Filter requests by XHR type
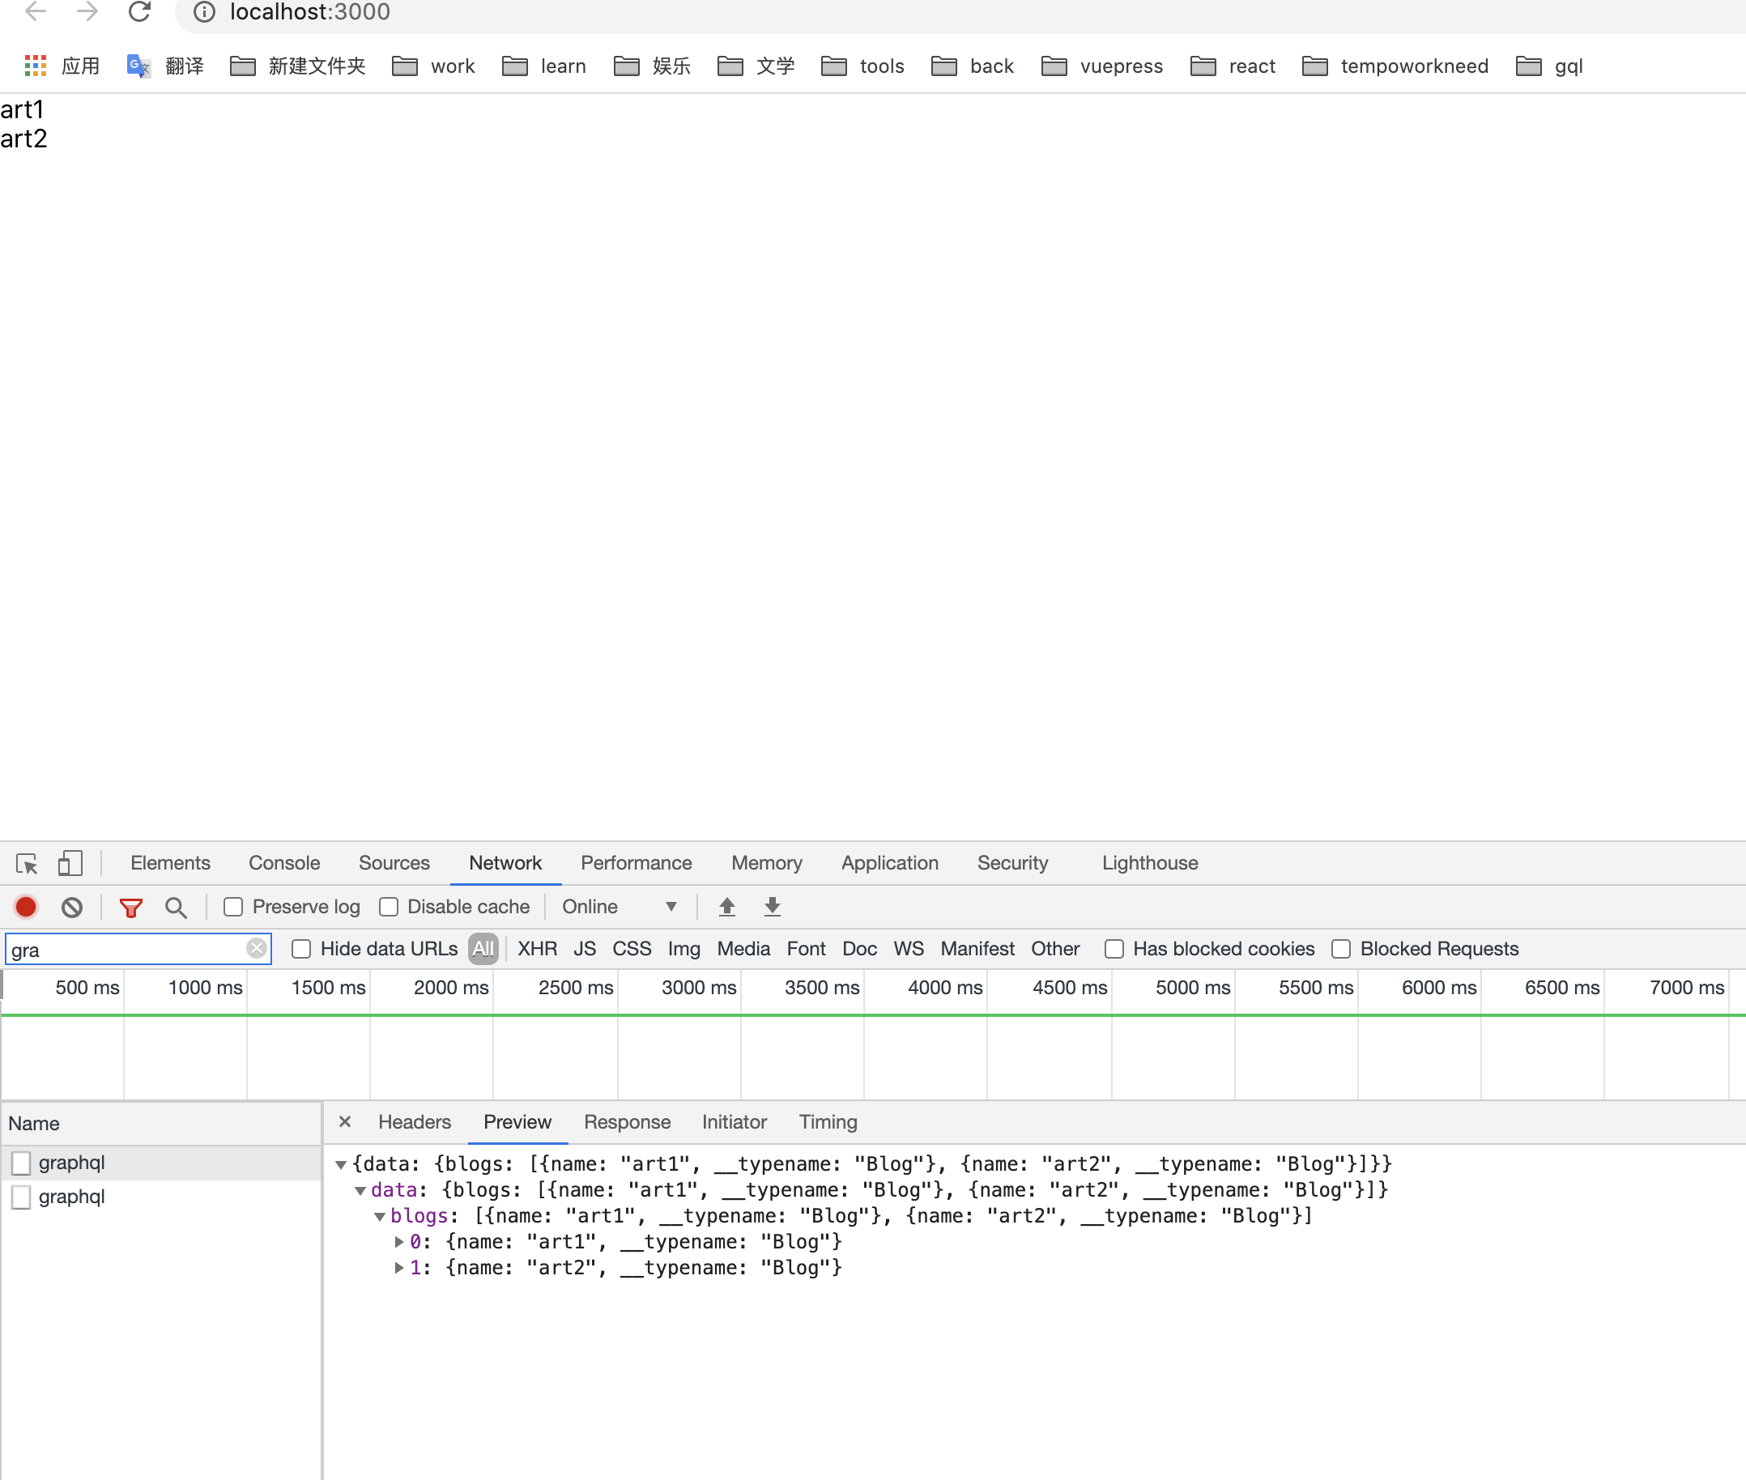This screenshot has width=1746, height=1480. click(x=537, y=949)
